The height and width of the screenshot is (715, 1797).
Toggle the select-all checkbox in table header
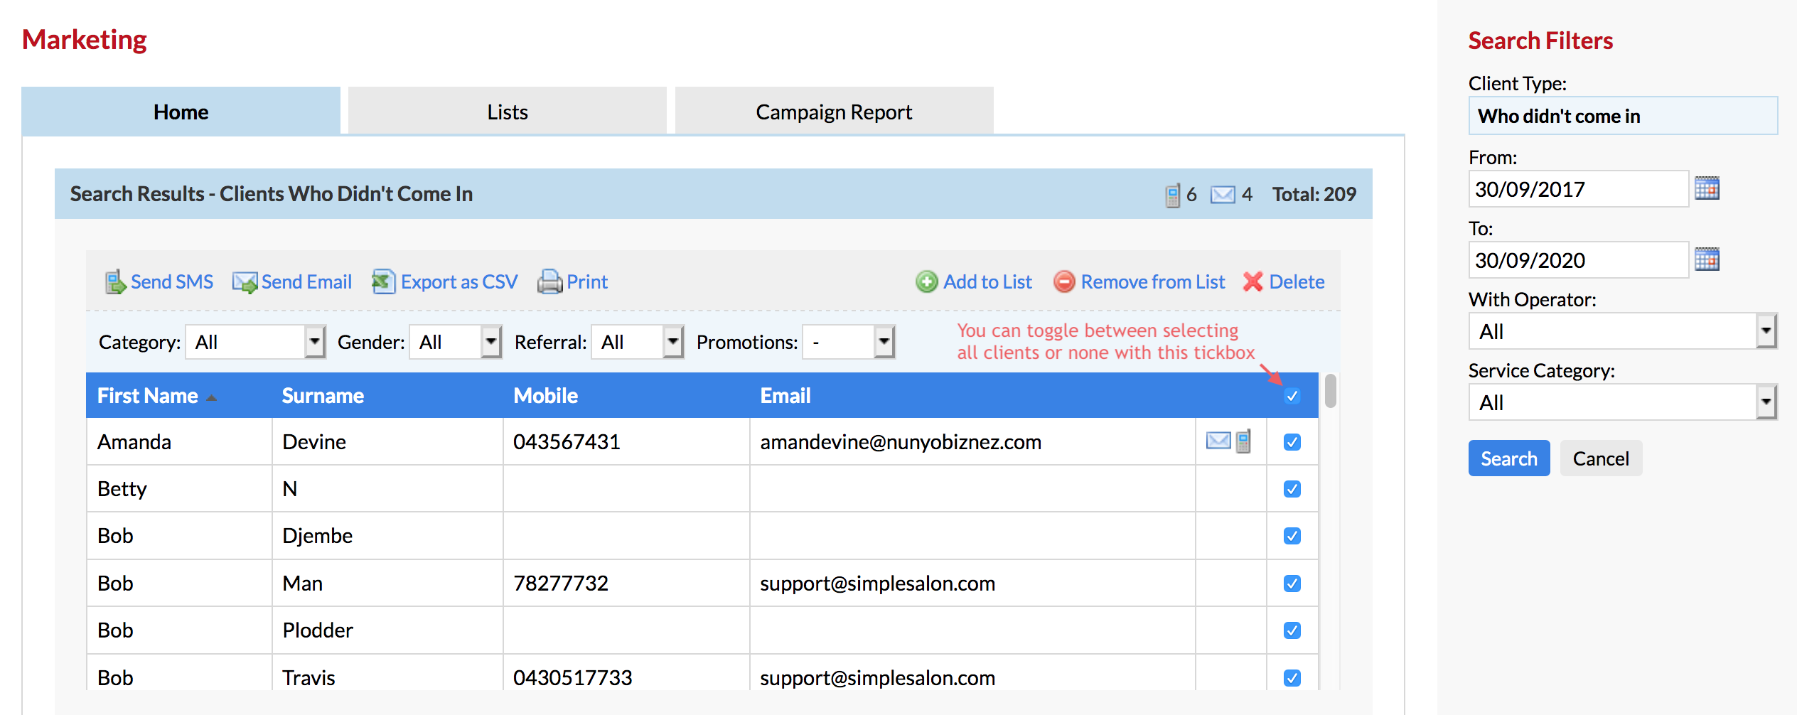[1292, 396]
